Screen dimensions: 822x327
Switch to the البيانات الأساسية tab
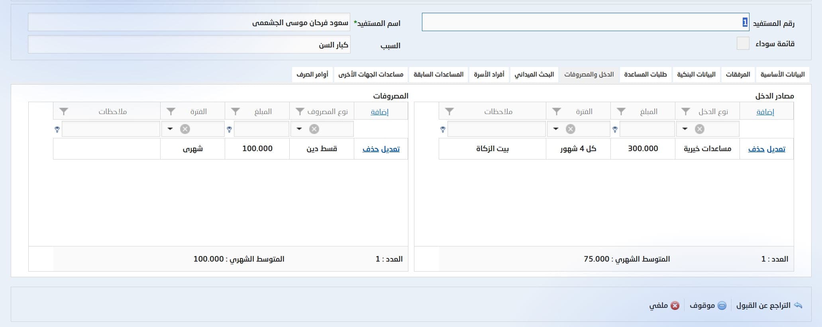783,75
